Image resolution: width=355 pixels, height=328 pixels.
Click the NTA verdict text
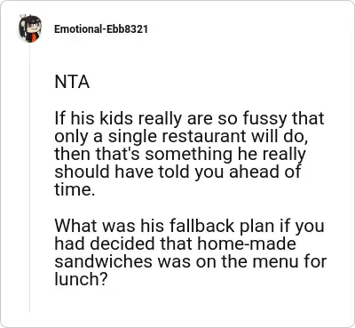(x=72, y=82)
